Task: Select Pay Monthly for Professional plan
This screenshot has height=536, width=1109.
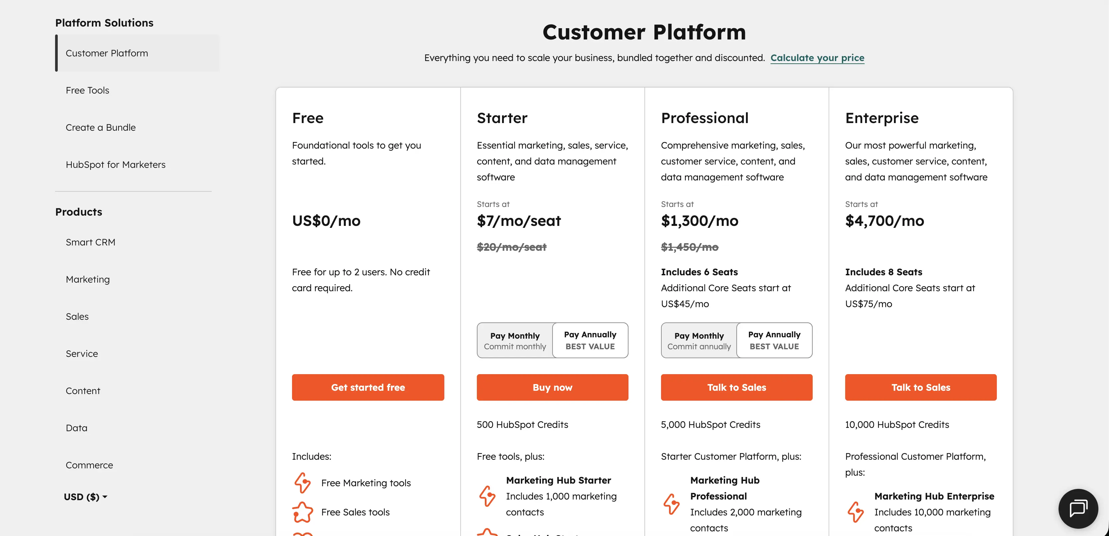Action: (699, 340)
